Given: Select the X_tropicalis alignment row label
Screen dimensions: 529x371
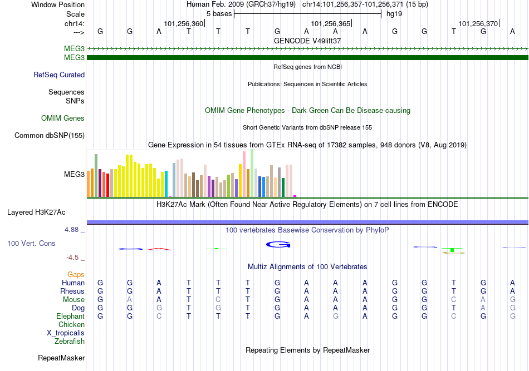Looking at the screenshot, I should click(x=66, y=333).
